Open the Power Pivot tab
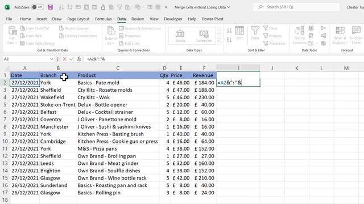364x204 pixels. coord(213,19)
